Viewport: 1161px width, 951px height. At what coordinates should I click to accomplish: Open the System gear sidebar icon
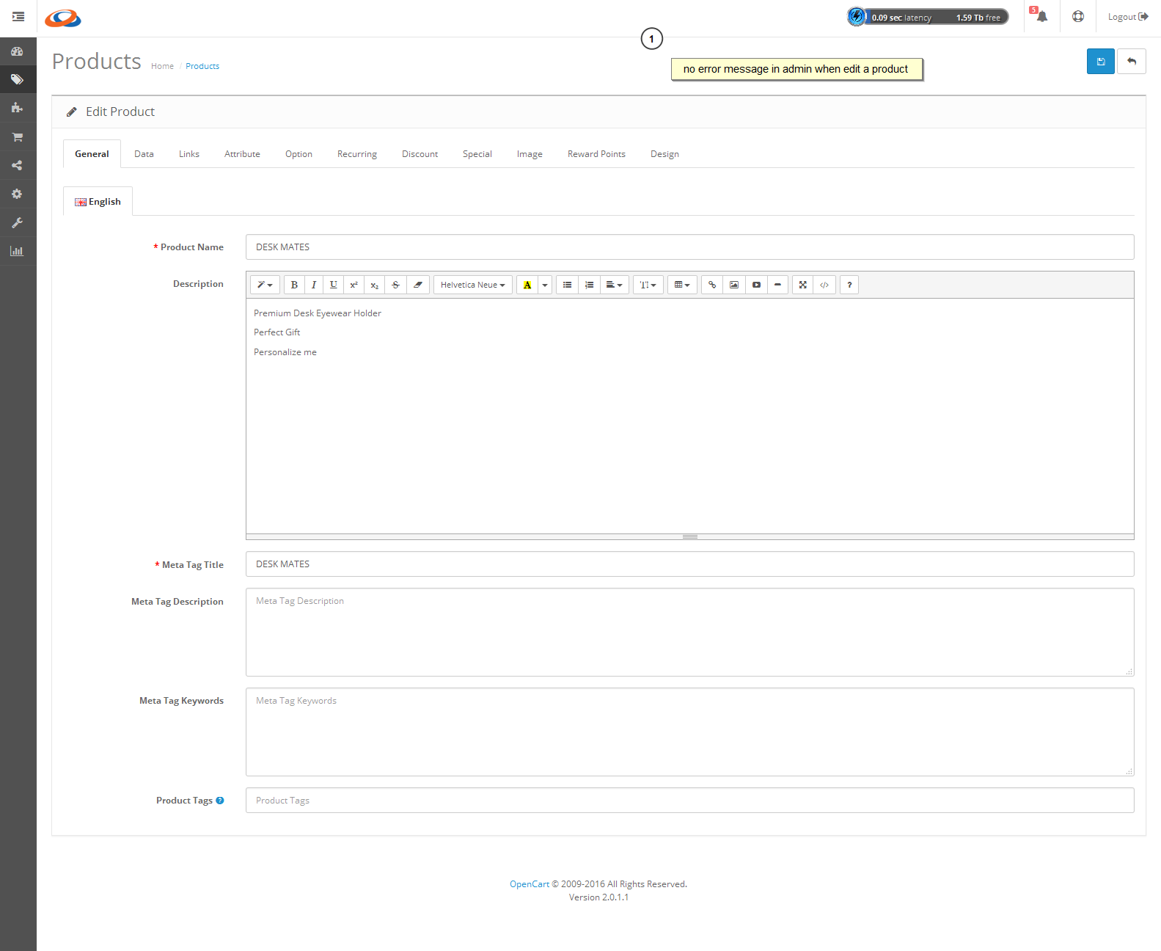18,194
